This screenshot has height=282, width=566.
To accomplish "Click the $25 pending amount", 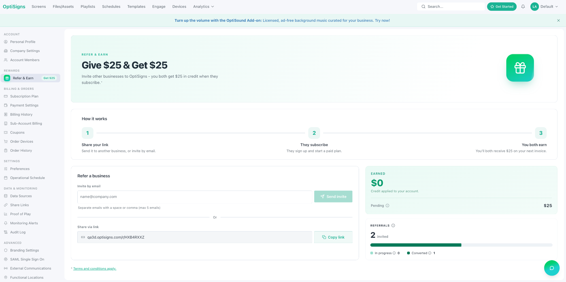I will coord(548,205).
